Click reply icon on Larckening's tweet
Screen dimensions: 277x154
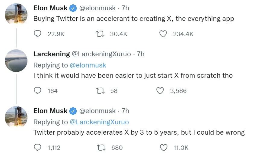point(37,90)
